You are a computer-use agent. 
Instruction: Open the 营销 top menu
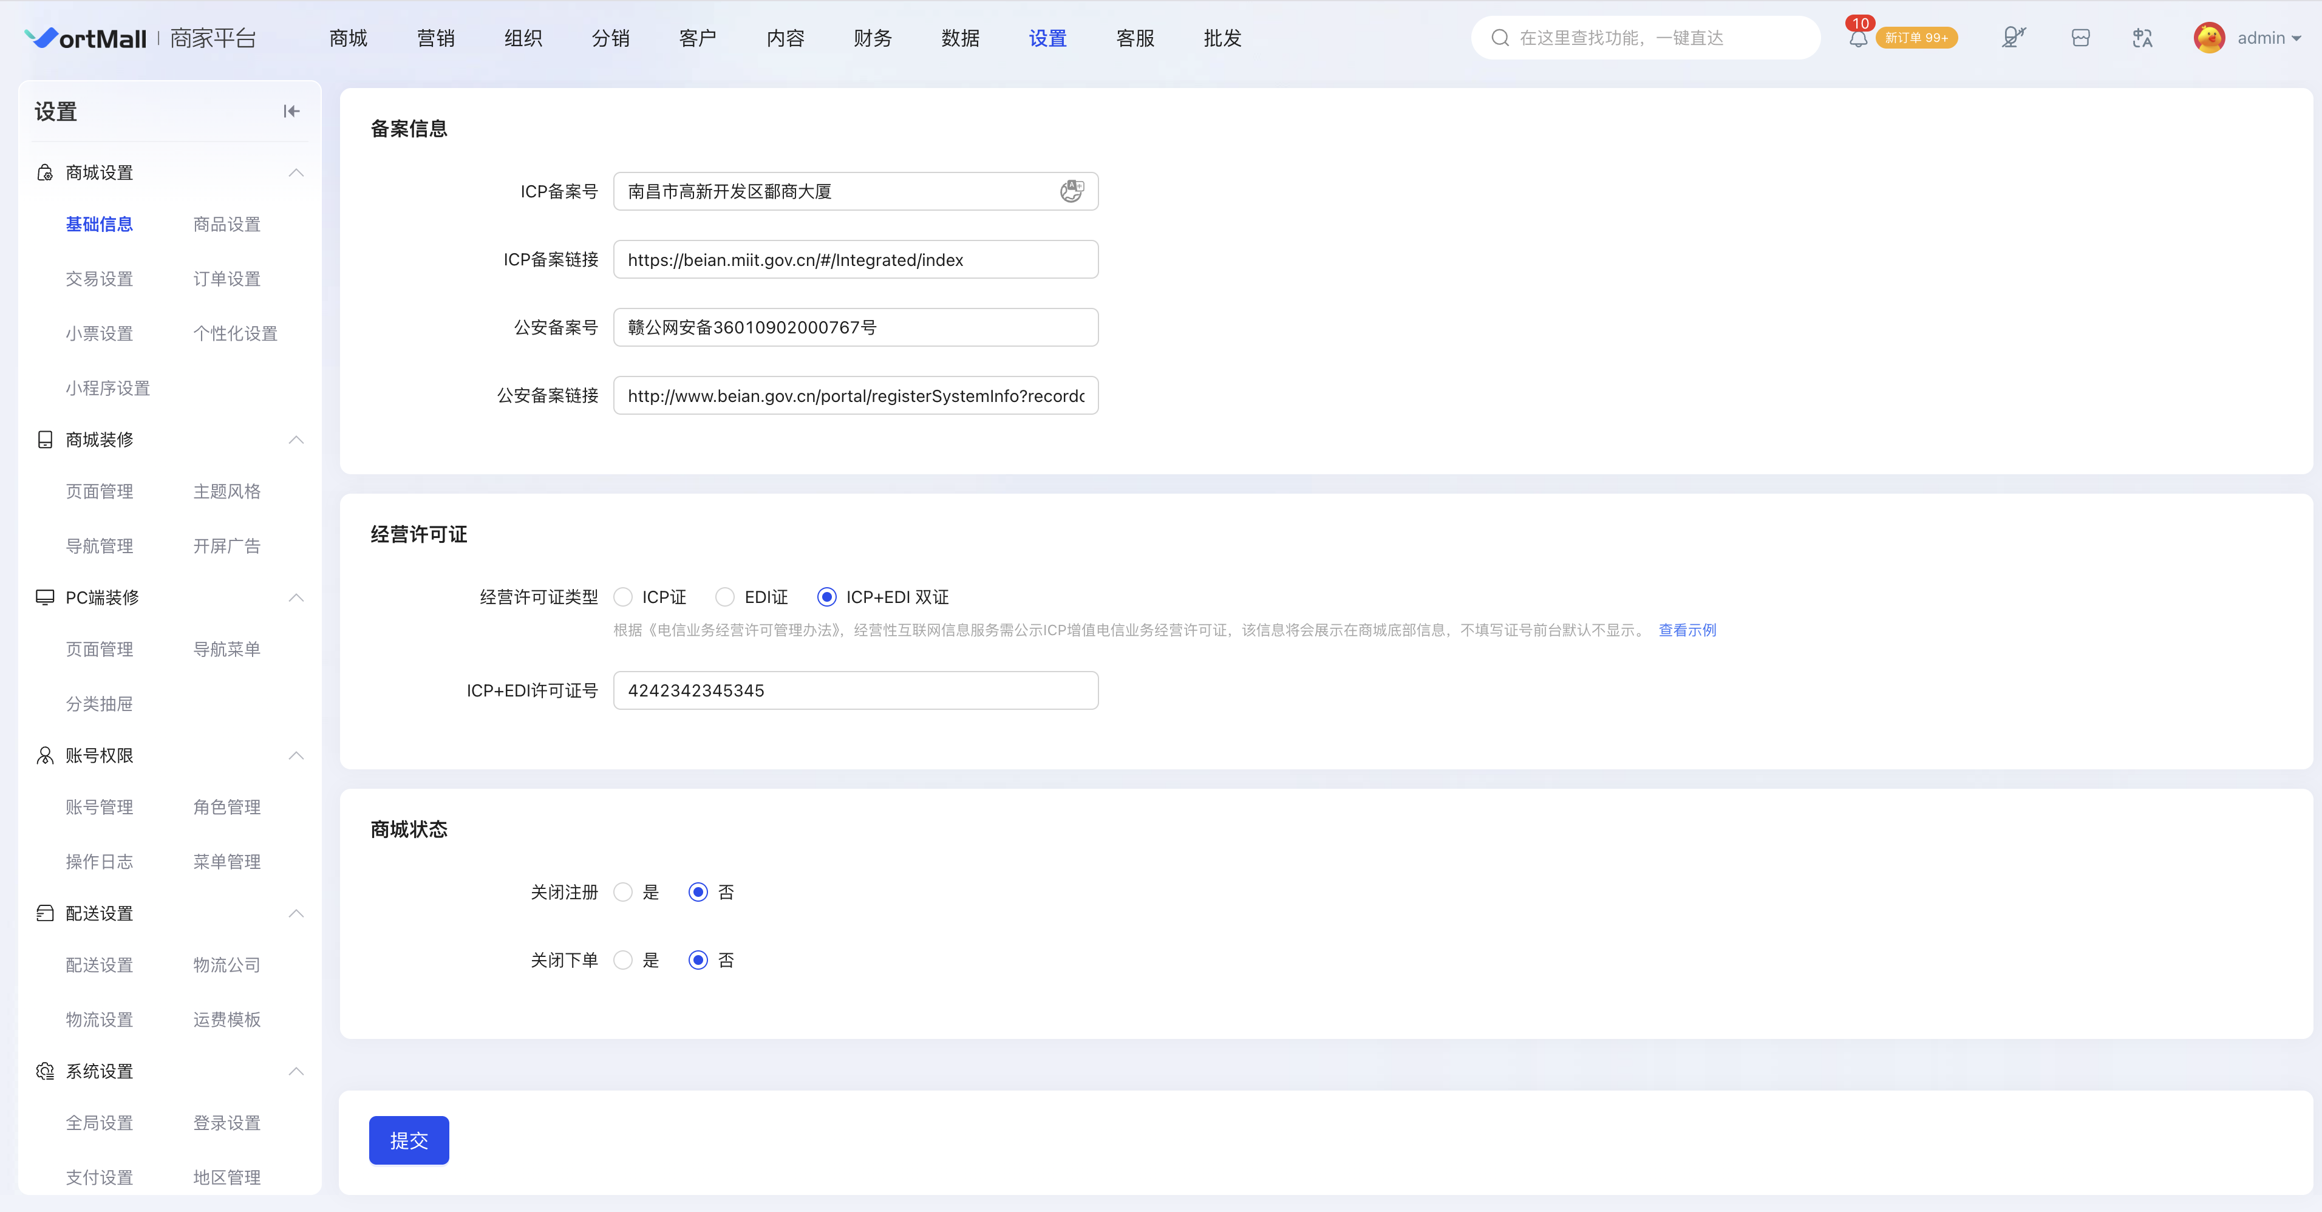click(x=435, y=38)
